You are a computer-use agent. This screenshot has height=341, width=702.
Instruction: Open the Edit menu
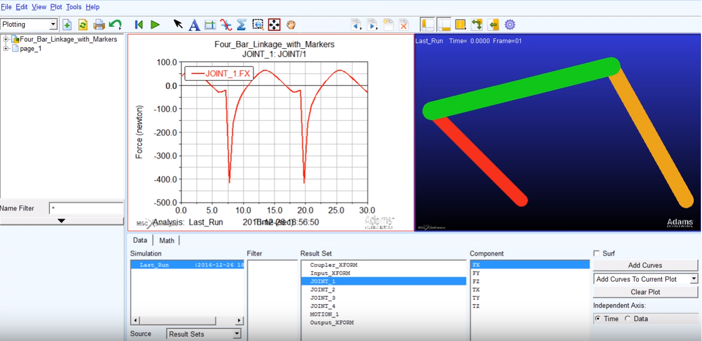21,7
